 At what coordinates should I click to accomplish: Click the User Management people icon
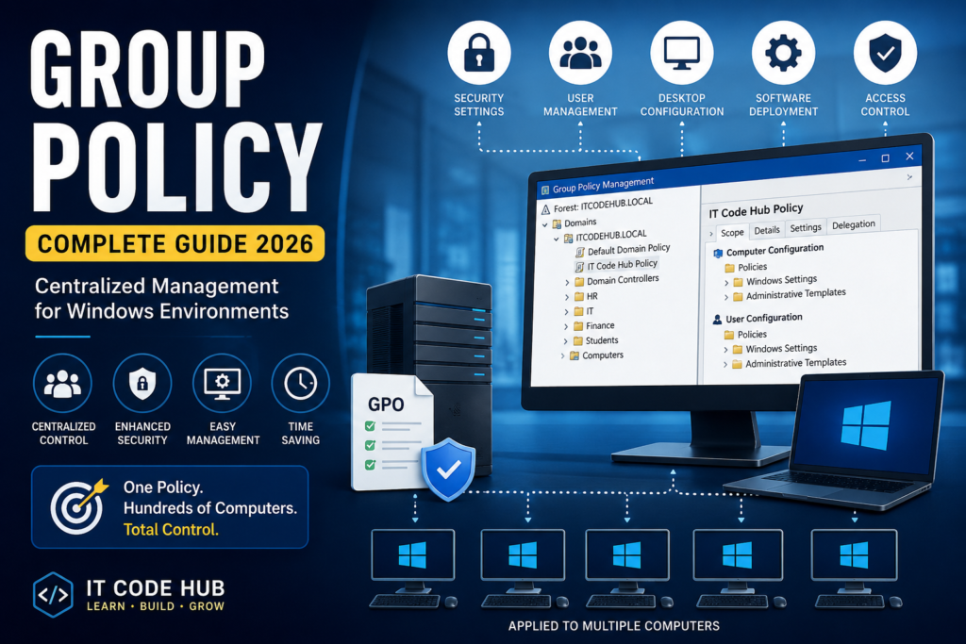(x=580, y=53)
